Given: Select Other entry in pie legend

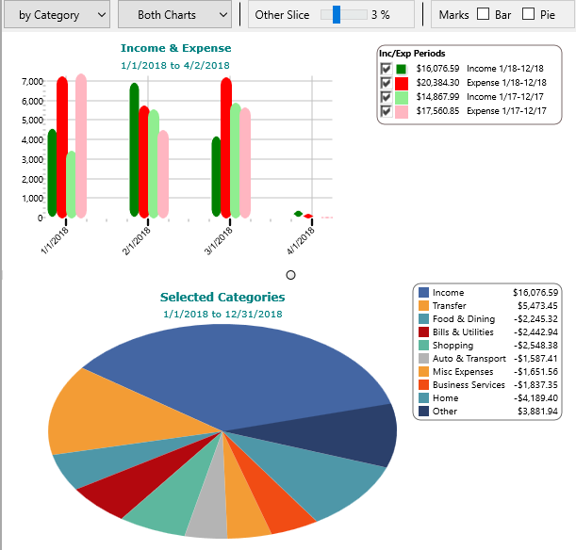Looking at the screenshot, I should [x=487, y=412].
